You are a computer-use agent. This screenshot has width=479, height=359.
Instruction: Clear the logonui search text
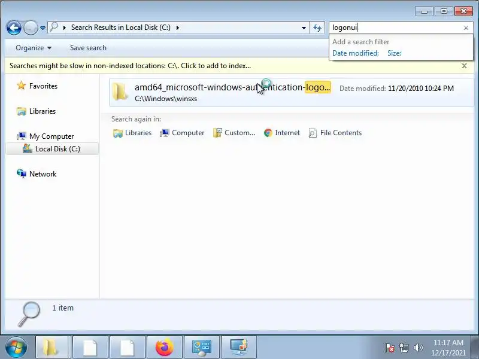(466, 28)
